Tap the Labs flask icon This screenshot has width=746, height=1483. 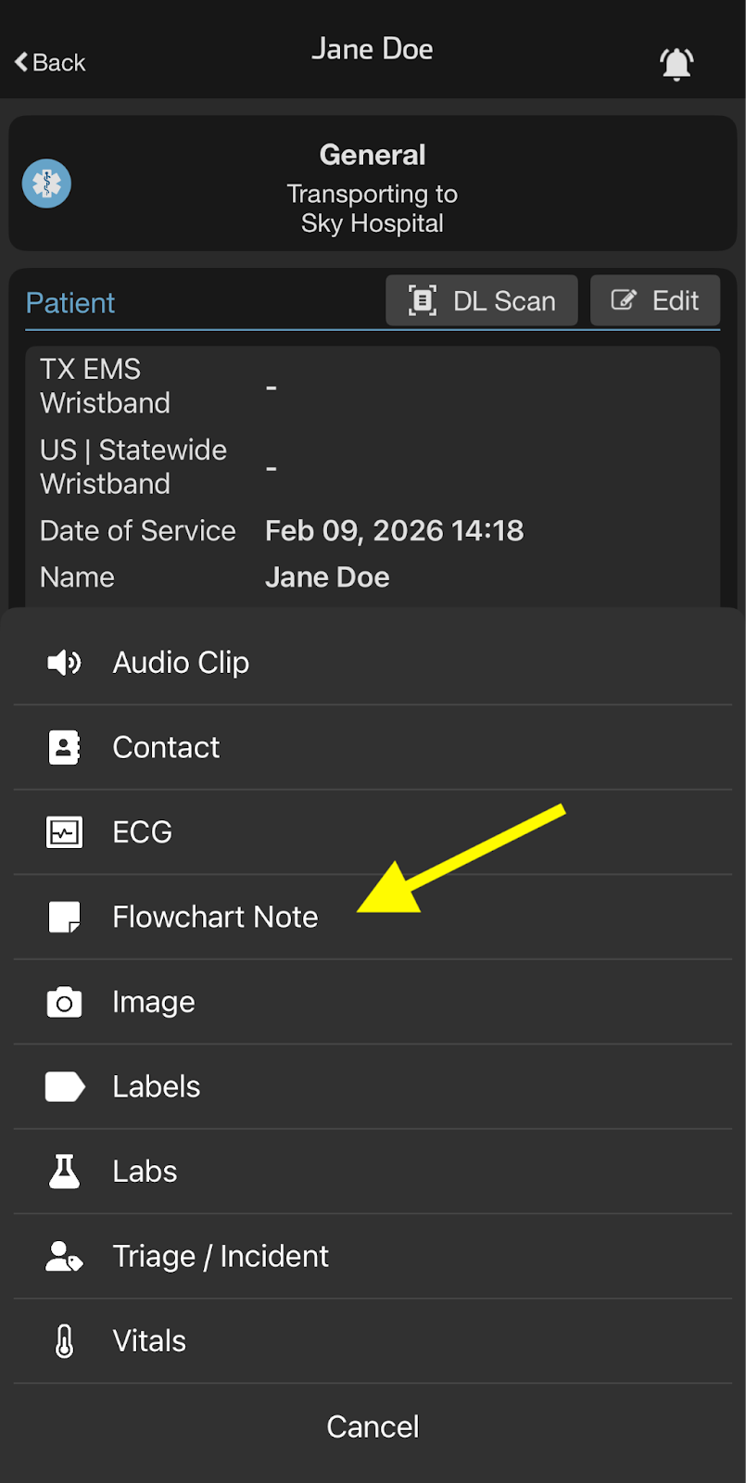[64, 1172]
